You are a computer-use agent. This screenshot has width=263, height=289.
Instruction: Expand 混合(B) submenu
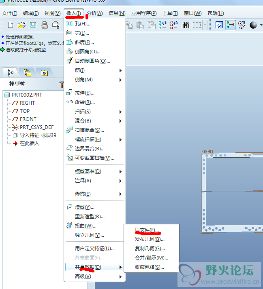(x=95, y=121)
